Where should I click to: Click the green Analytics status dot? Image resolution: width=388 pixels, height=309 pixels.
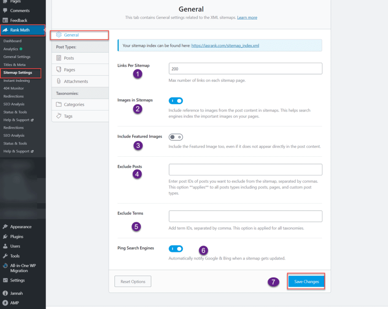(x=21, y=49)
